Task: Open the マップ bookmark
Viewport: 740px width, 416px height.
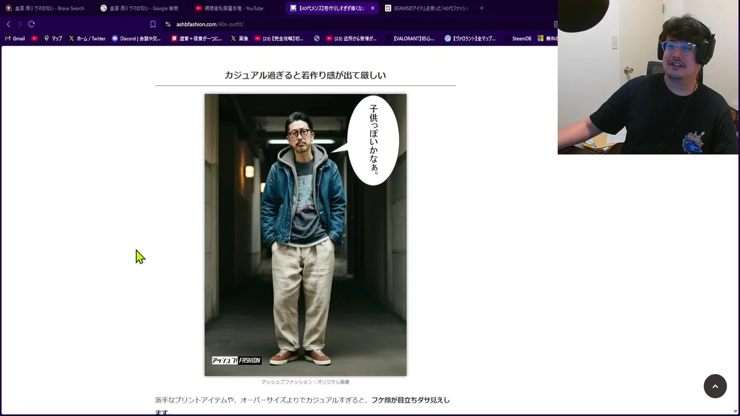Action: [x=53, y=39]
